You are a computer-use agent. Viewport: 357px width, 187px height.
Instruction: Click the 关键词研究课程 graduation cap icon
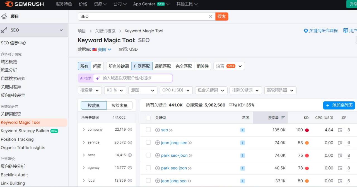coord(306,31)
